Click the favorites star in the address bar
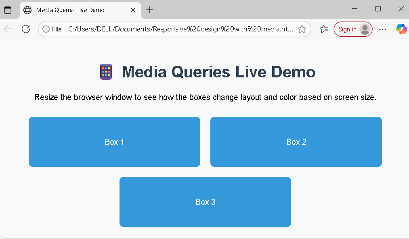Image resolution: width=409 pixels, height=239 pixels. click(x=302, y=29)
